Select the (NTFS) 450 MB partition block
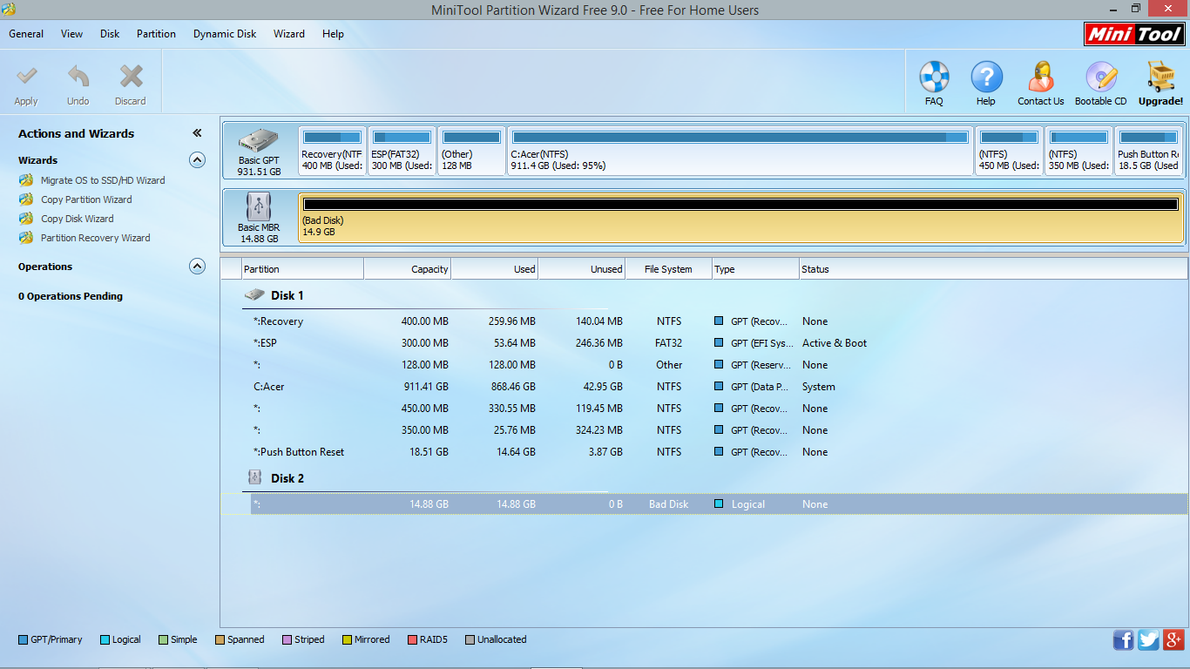 pyautogui.click(x=1009, y=151)
